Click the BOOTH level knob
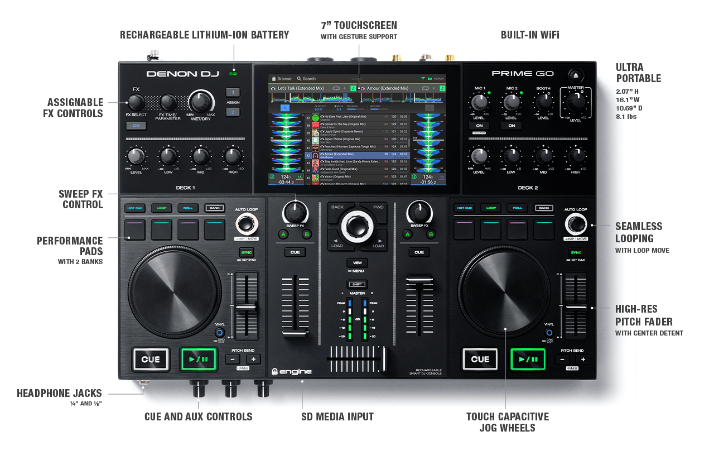This screenshot has height=455, width=714. pyautogui.click(x=543, y=103)
